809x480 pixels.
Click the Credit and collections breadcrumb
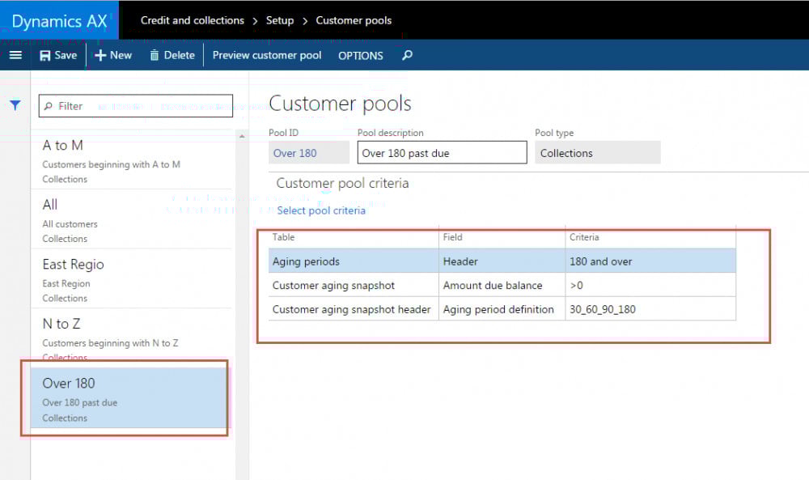[x=193, y=20]
